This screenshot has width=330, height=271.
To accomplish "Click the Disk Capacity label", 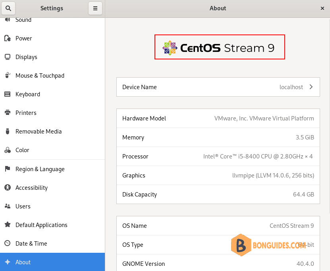I will [x=139, y=195].
